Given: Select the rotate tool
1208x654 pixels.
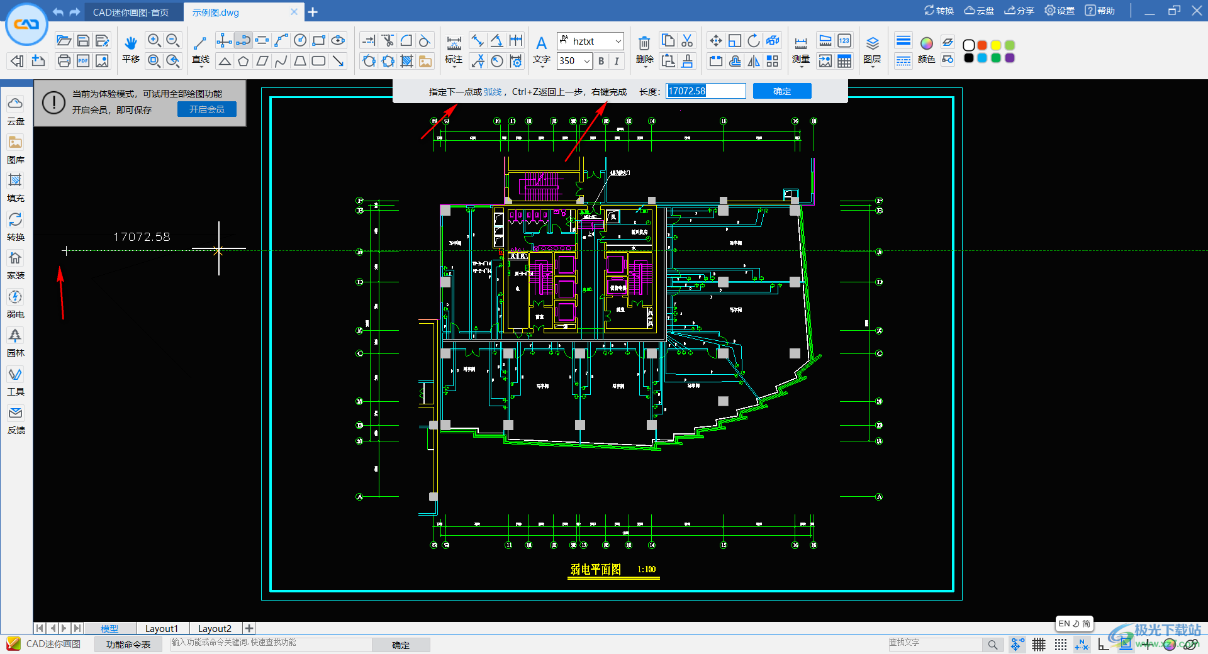Looking at the screenshot, I should 753,41.
